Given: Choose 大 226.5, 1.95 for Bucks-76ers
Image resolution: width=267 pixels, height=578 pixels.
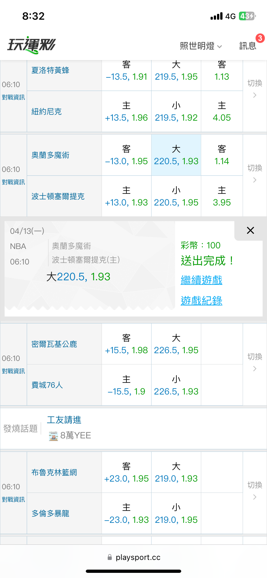Looking at the screenshot, I should 176,344.
